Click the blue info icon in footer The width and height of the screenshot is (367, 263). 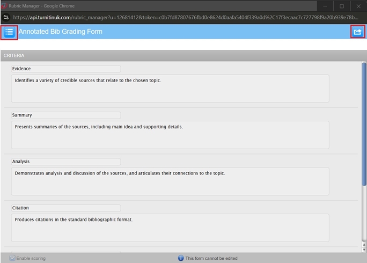181,258
